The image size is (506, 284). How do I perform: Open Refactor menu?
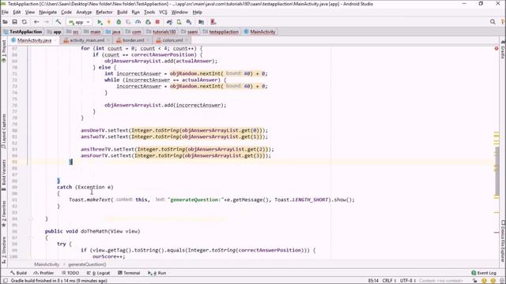(x=104, y=13)
